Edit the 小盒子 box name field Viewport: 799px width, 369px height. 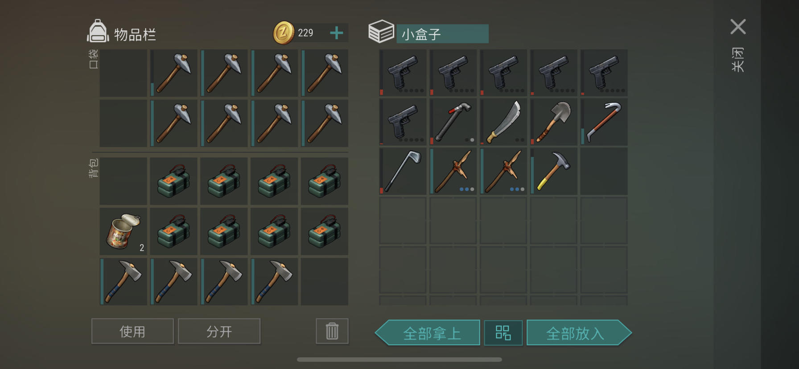tap(442, 34)
